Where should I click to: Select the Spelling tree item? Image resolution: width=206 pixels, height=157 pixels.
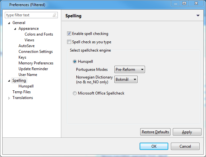(19, 80)
